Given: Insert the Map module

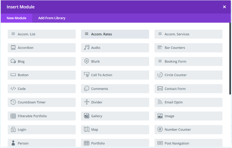Looking at the screenshot, I should tap(115, 130).
